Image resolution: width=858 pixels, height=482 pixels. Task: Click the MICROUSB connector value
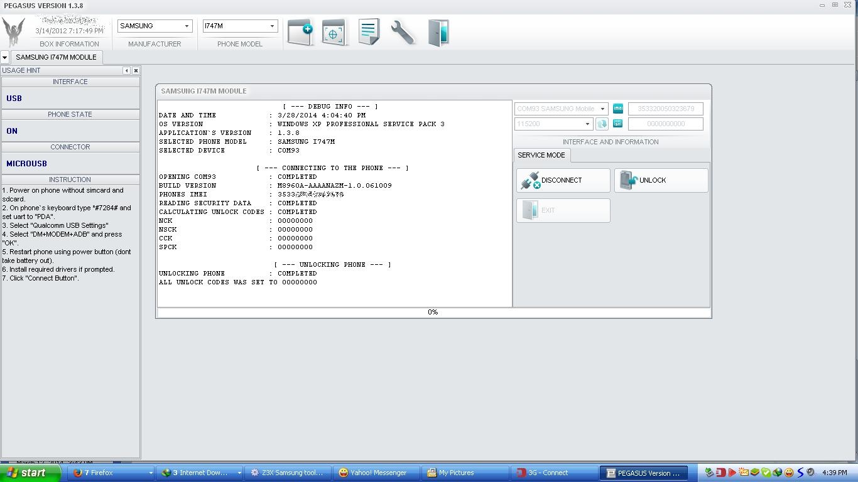pyautogui.click(x=26, y=164)
